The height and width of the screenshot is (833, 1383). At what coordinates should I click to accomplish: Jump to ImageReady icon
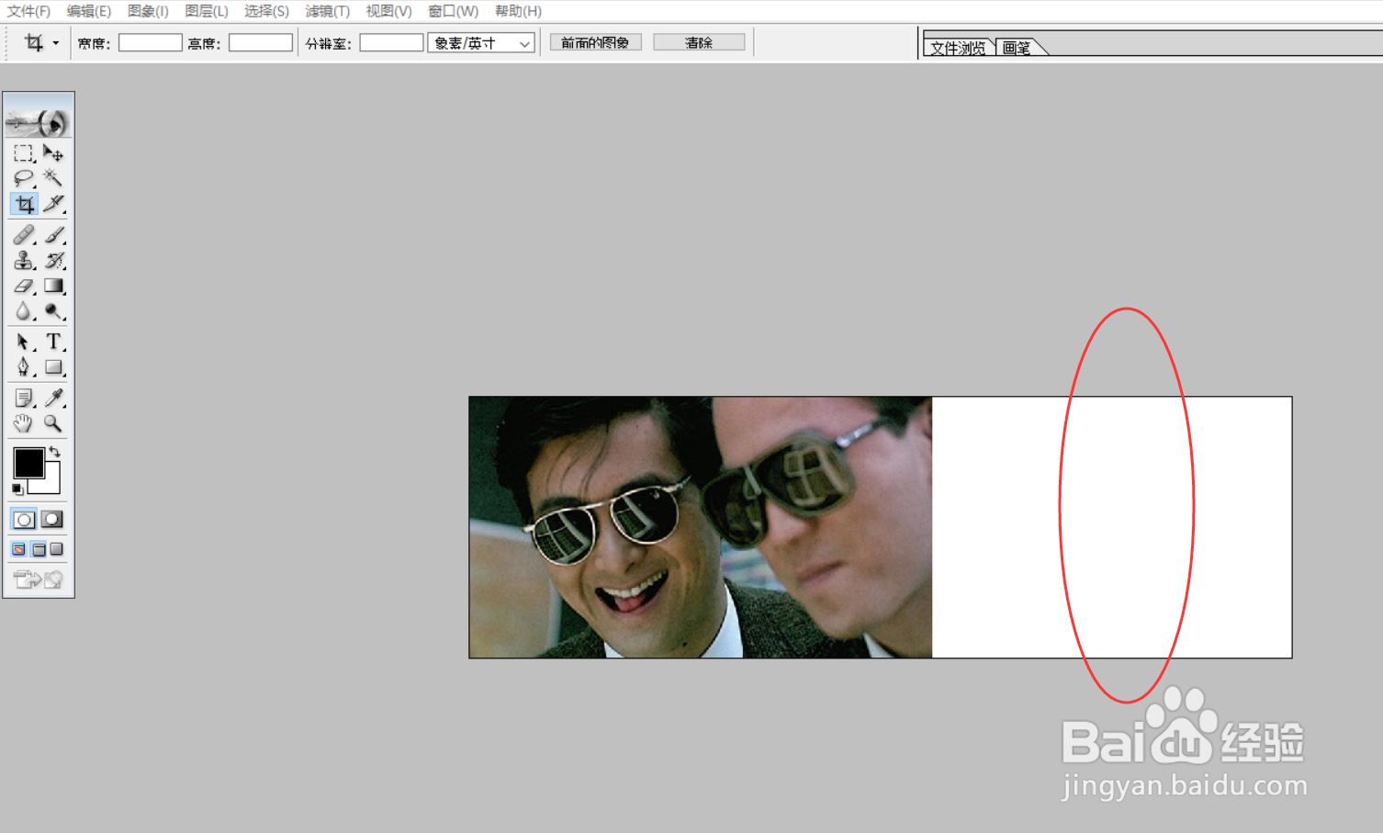39,580
